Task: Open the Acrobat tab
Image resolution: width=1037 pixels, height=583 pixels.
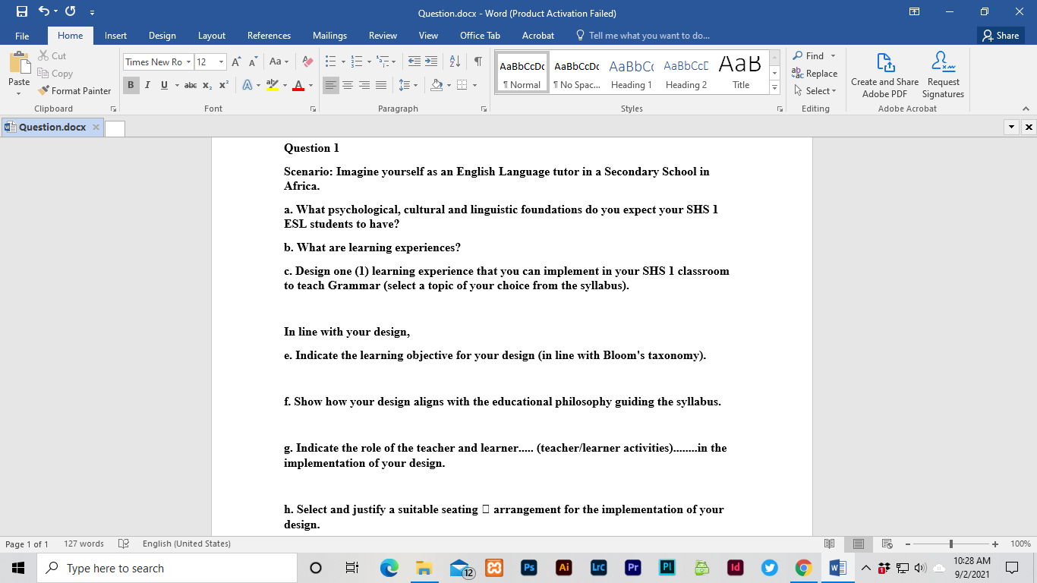Action: coord(538,36)
